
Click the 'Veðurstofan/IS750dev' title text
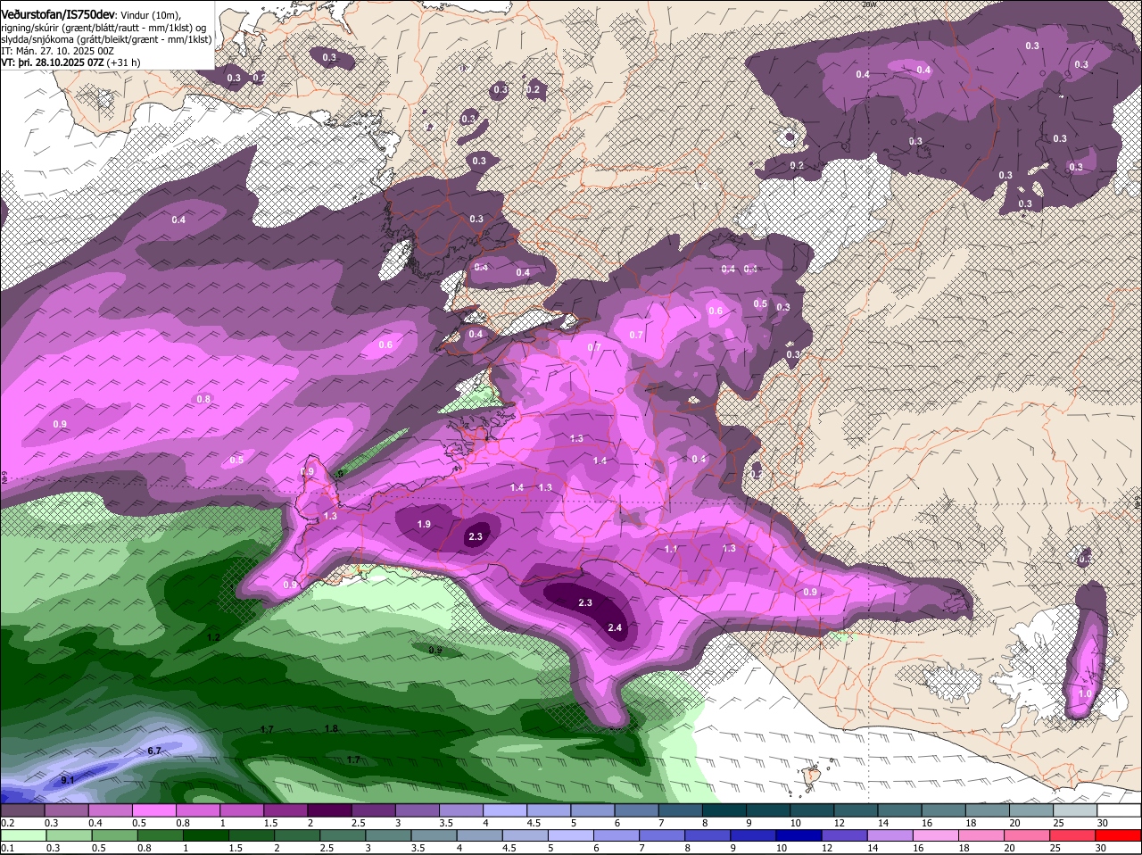click(x=58, y=15)
